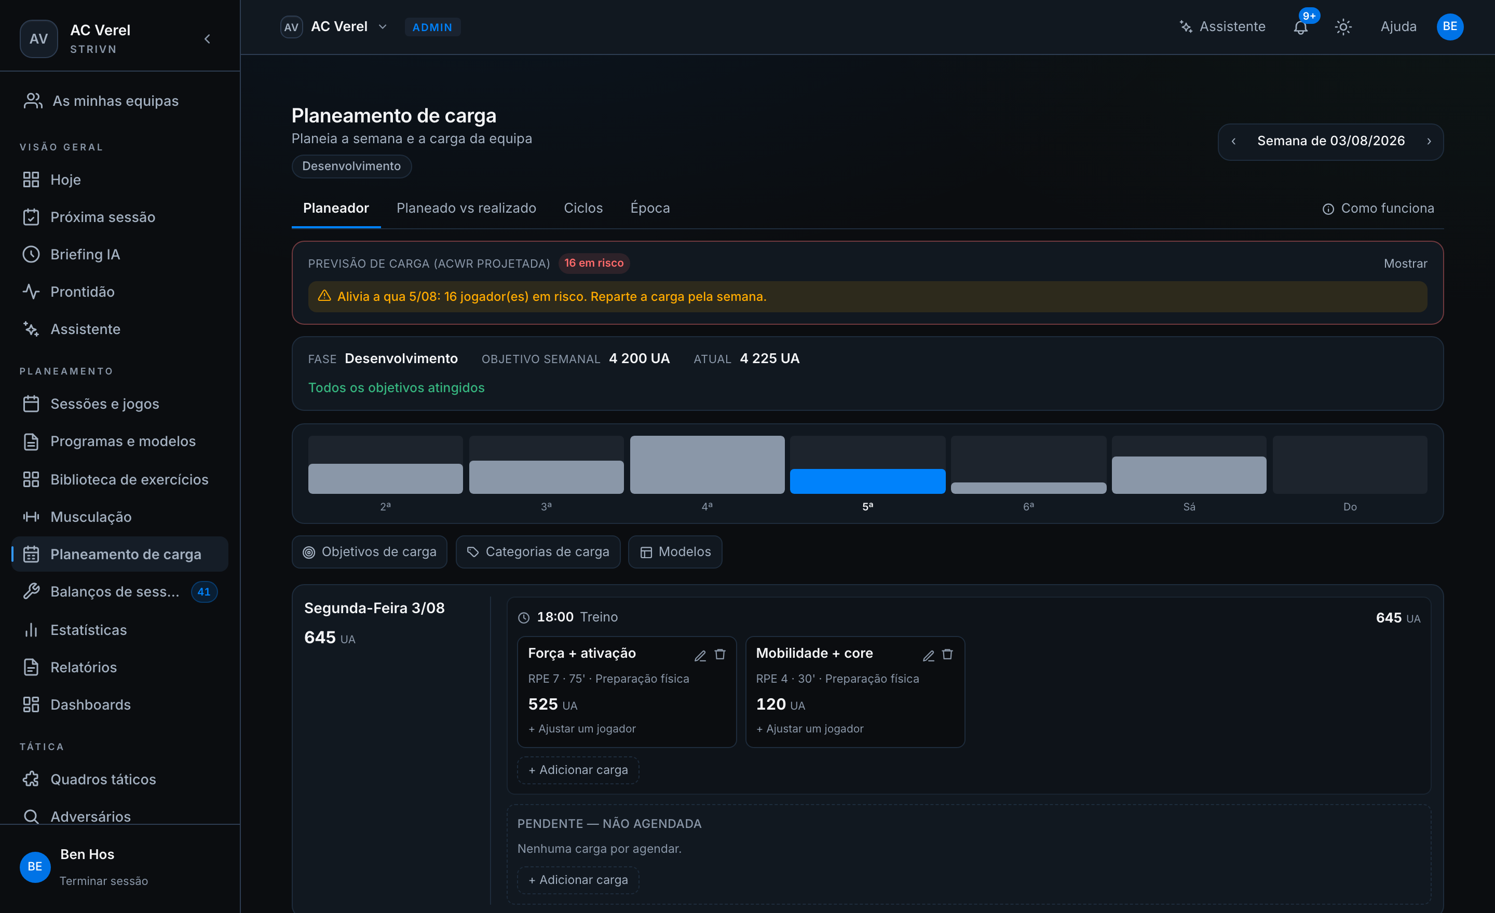Edit the Força + ativação load
This screenshot has width=1495, height=913.
700,655
